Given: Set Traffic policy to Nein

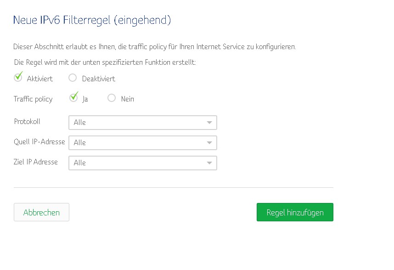Looking at the screenshot, I should click(x=112, y=98).
